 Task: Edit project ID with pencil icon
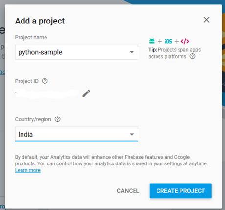(86, 93)
